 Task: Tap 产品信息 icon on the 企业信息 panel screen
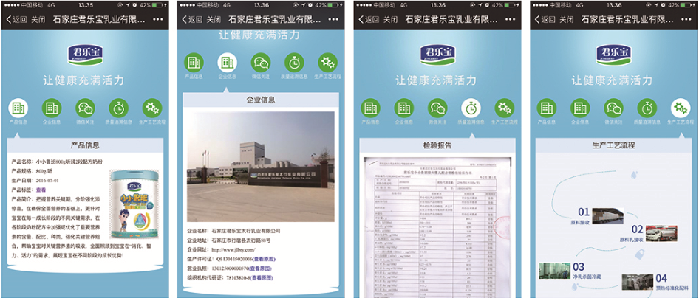194,63
